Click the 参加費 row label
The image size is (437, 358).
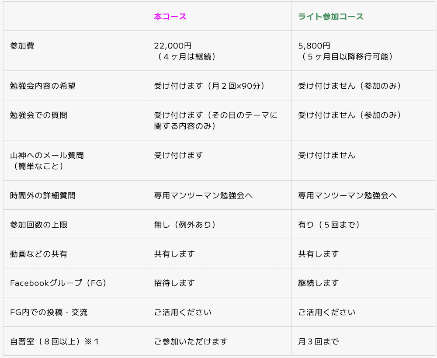pos(22,46)
